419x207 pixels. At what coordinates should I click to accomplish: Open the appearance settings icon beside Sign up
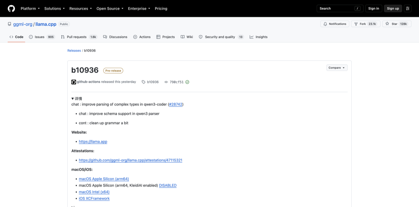point(408,8)
